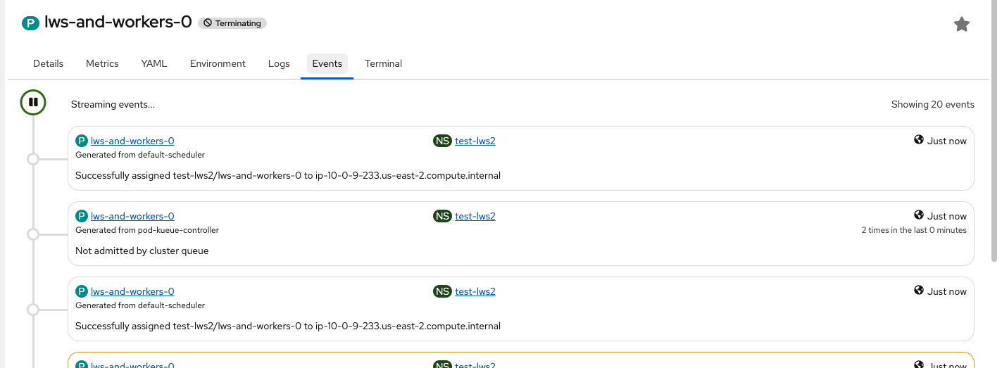Click the first event's timeline marker
The width and height of the screenshot is (1002, 368).
pos(32,159)
